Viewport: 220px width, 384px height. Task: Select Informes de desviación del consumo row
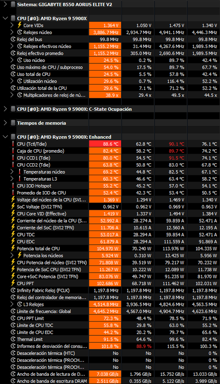click(110, 346)
